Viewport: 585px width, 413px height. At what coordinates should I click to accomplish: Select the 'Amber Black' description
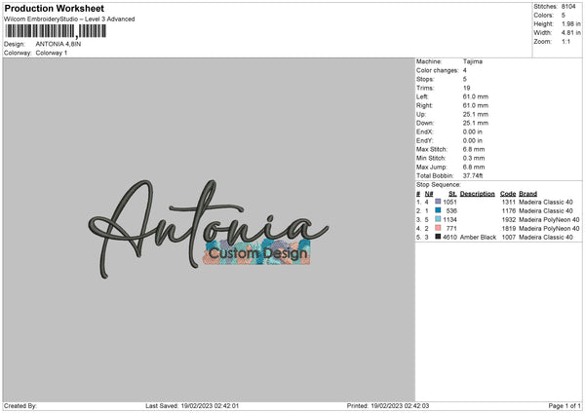click(478, 237)
